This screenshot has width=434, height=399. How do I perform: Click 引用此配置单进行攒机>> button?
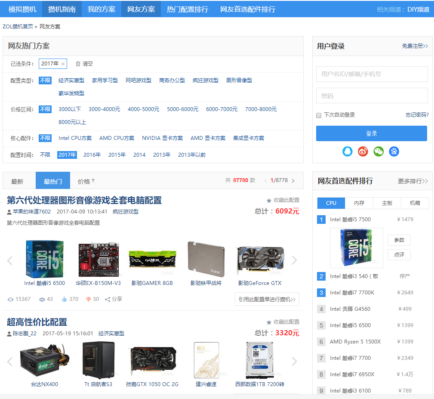pyautogui.click(x=267, y=299)
